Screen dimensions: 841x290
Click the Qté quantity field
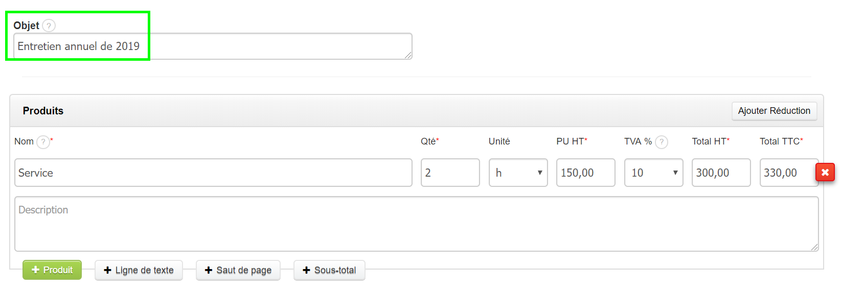pyautogui.click(x=450, y=173)
